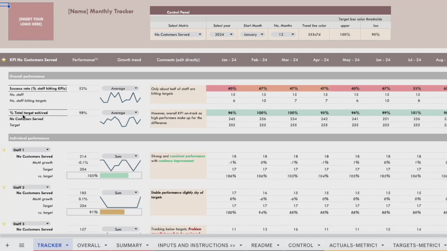Click the gold star beside KPI header

4,60
